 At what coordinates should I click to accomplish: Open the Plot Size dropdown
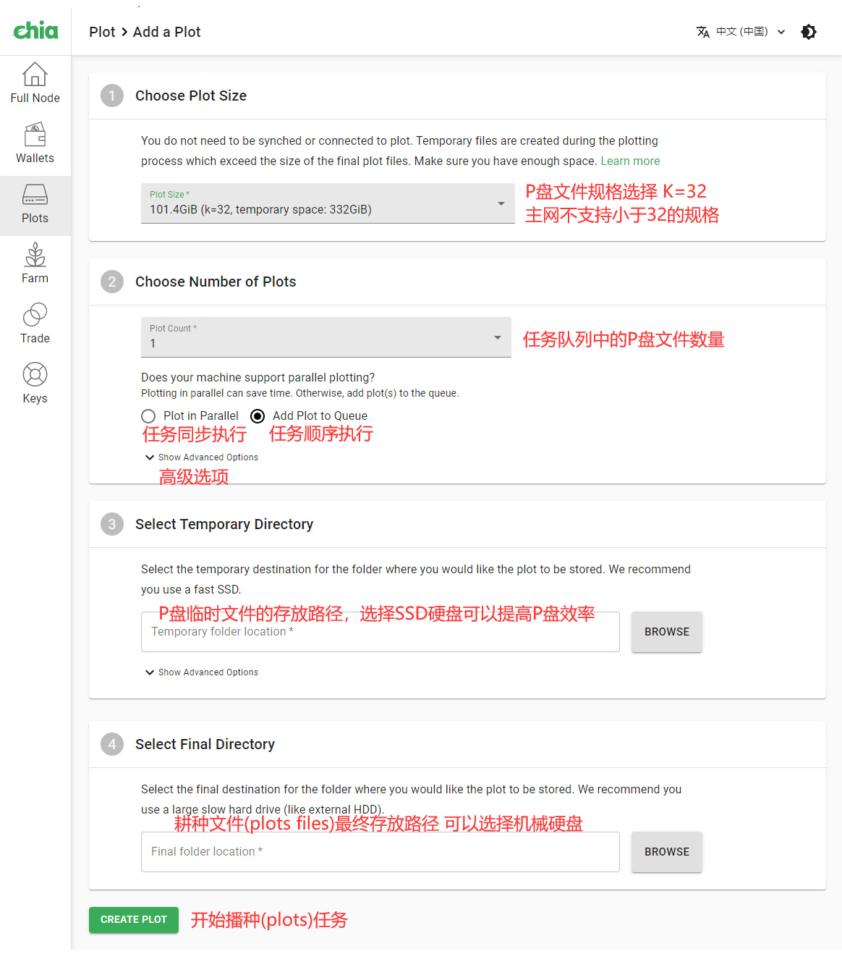pos(327,203)
